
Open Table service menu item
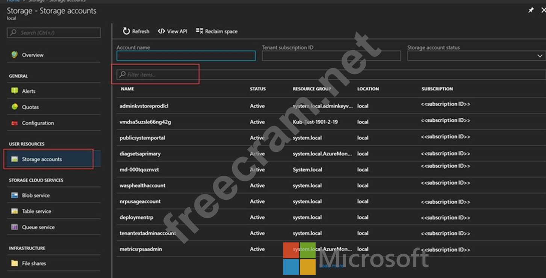click(x=36, y=211)
